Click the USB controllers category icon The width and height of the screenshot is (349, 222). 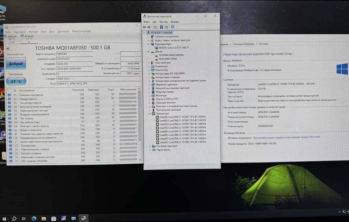[x=153, y=81]
